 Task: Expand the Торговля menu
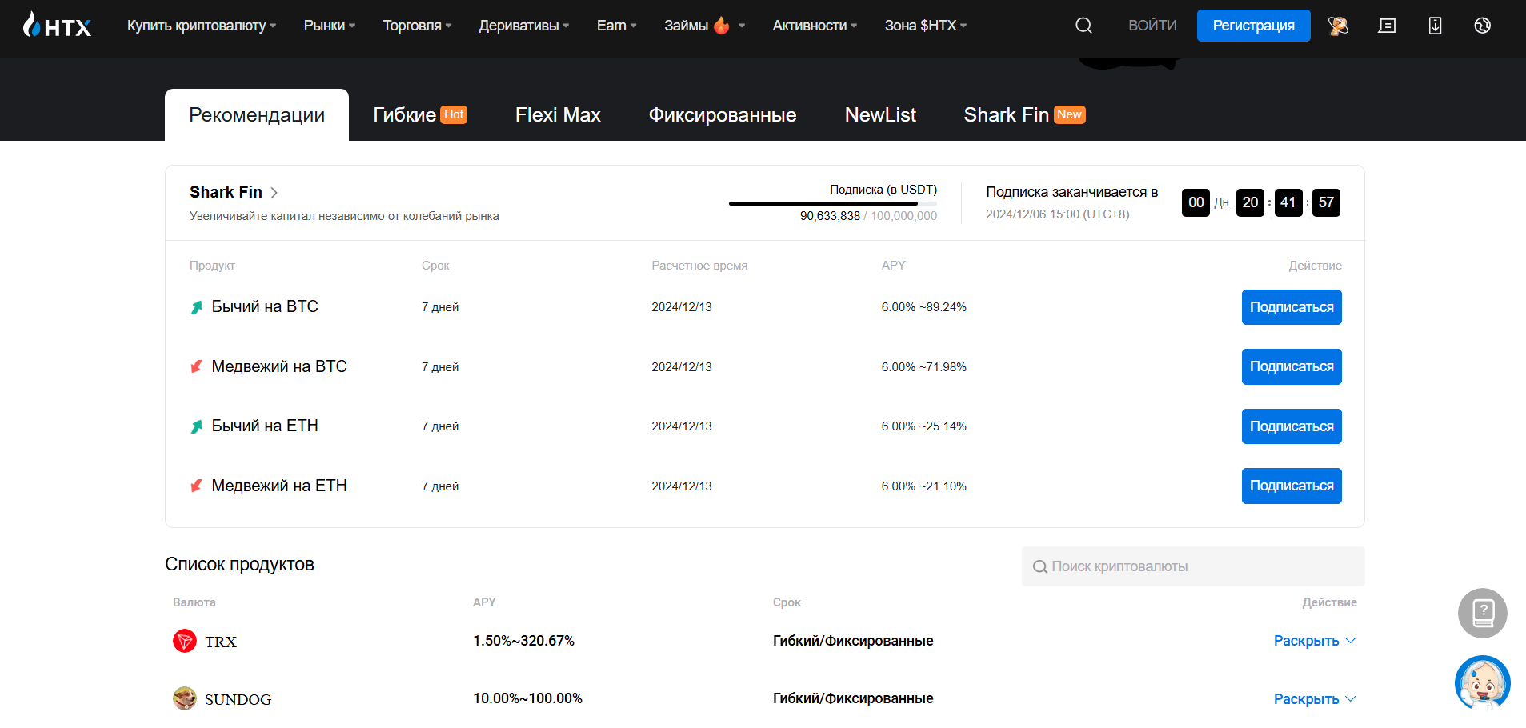[417, 26]
